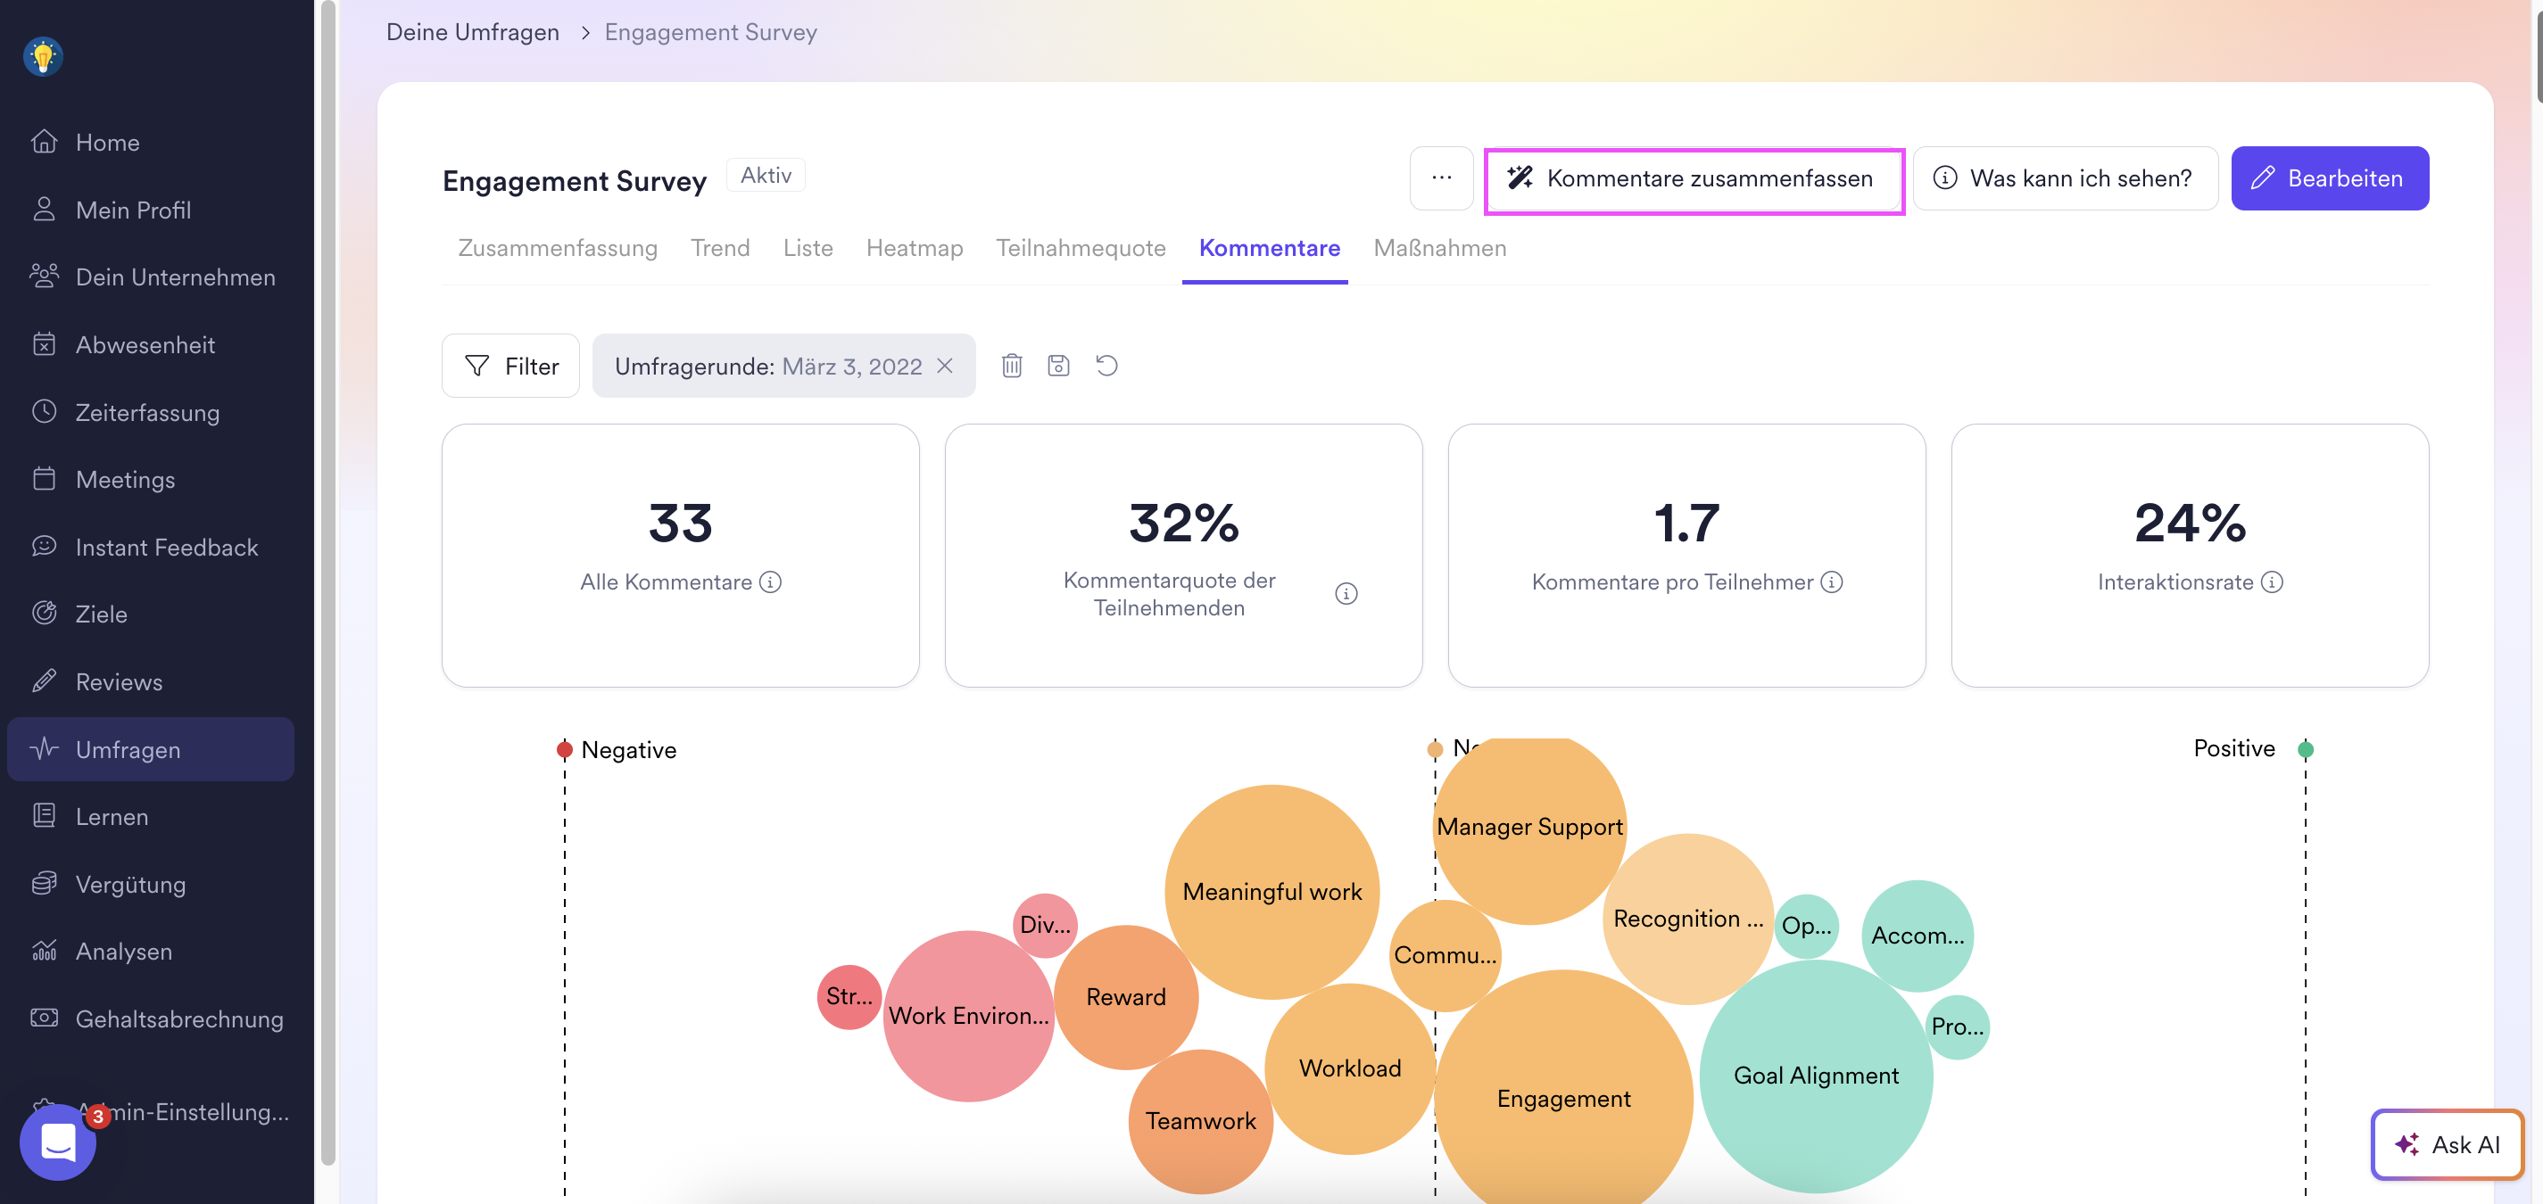This screenshot has height=1204, width=2543.
Task: Go to Zeiterfassung in the sidebar
Action: [147, 413]
